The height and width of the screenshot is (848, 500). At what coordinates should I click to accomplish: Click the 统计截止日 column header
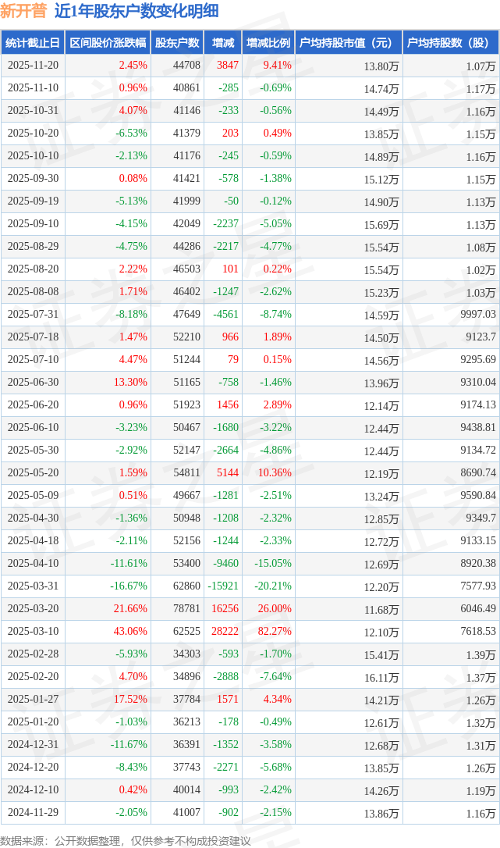click(32, 44)
